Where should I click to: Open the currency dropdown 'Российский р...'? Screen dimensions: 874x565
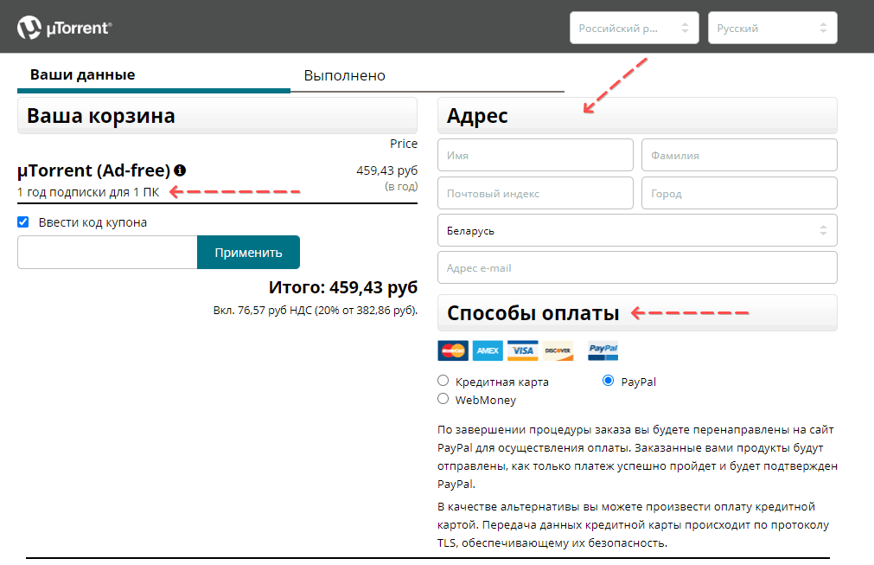[x=635, y=28]
